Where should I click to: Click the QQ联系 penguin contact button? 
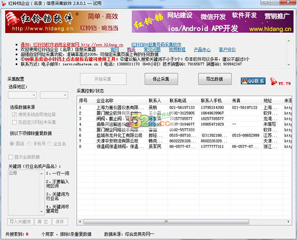pyautogui.click(x=253, y=81)
